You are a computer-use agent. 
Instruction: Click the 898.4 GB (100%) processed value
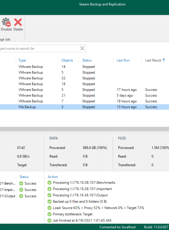95,148
